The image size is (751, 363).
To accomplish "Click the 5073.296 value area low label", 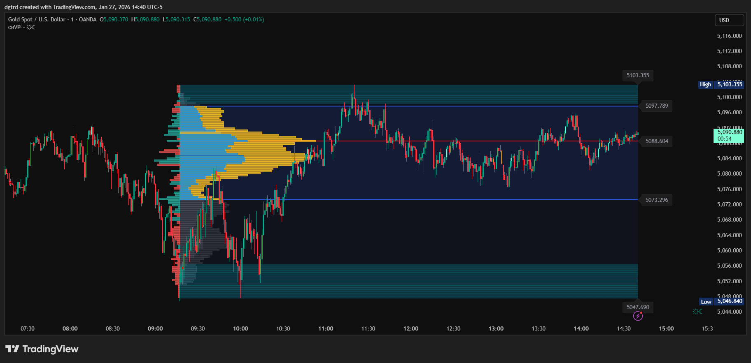I will [657, 200].
